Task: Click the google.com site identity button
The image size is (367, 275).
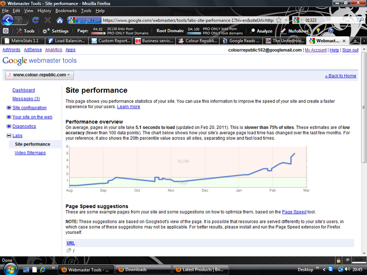Action: 84,20
